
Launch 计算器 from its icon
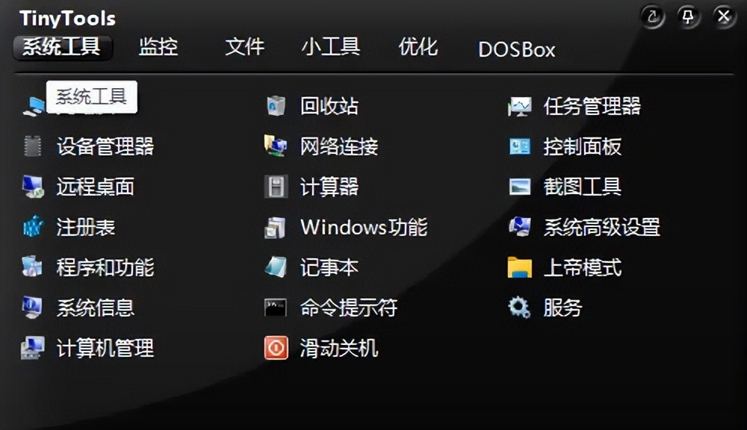pos(276,186)
